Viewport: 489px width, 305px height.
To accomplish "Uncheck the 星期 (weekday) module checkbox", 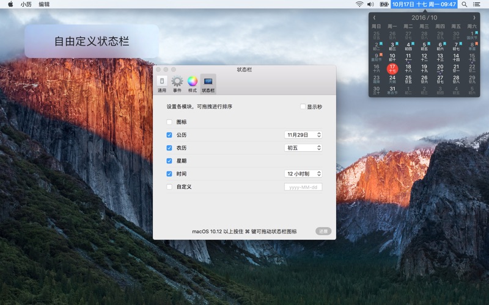I will click(169, 161).
